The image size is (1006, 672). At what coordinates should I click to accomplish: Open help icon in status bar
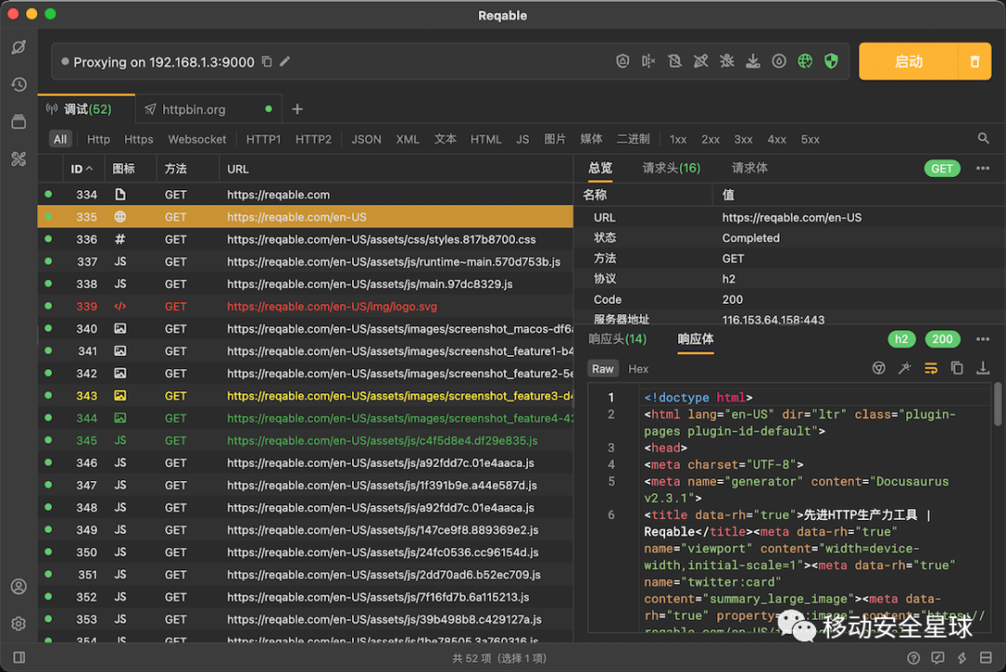click(913, 658)
